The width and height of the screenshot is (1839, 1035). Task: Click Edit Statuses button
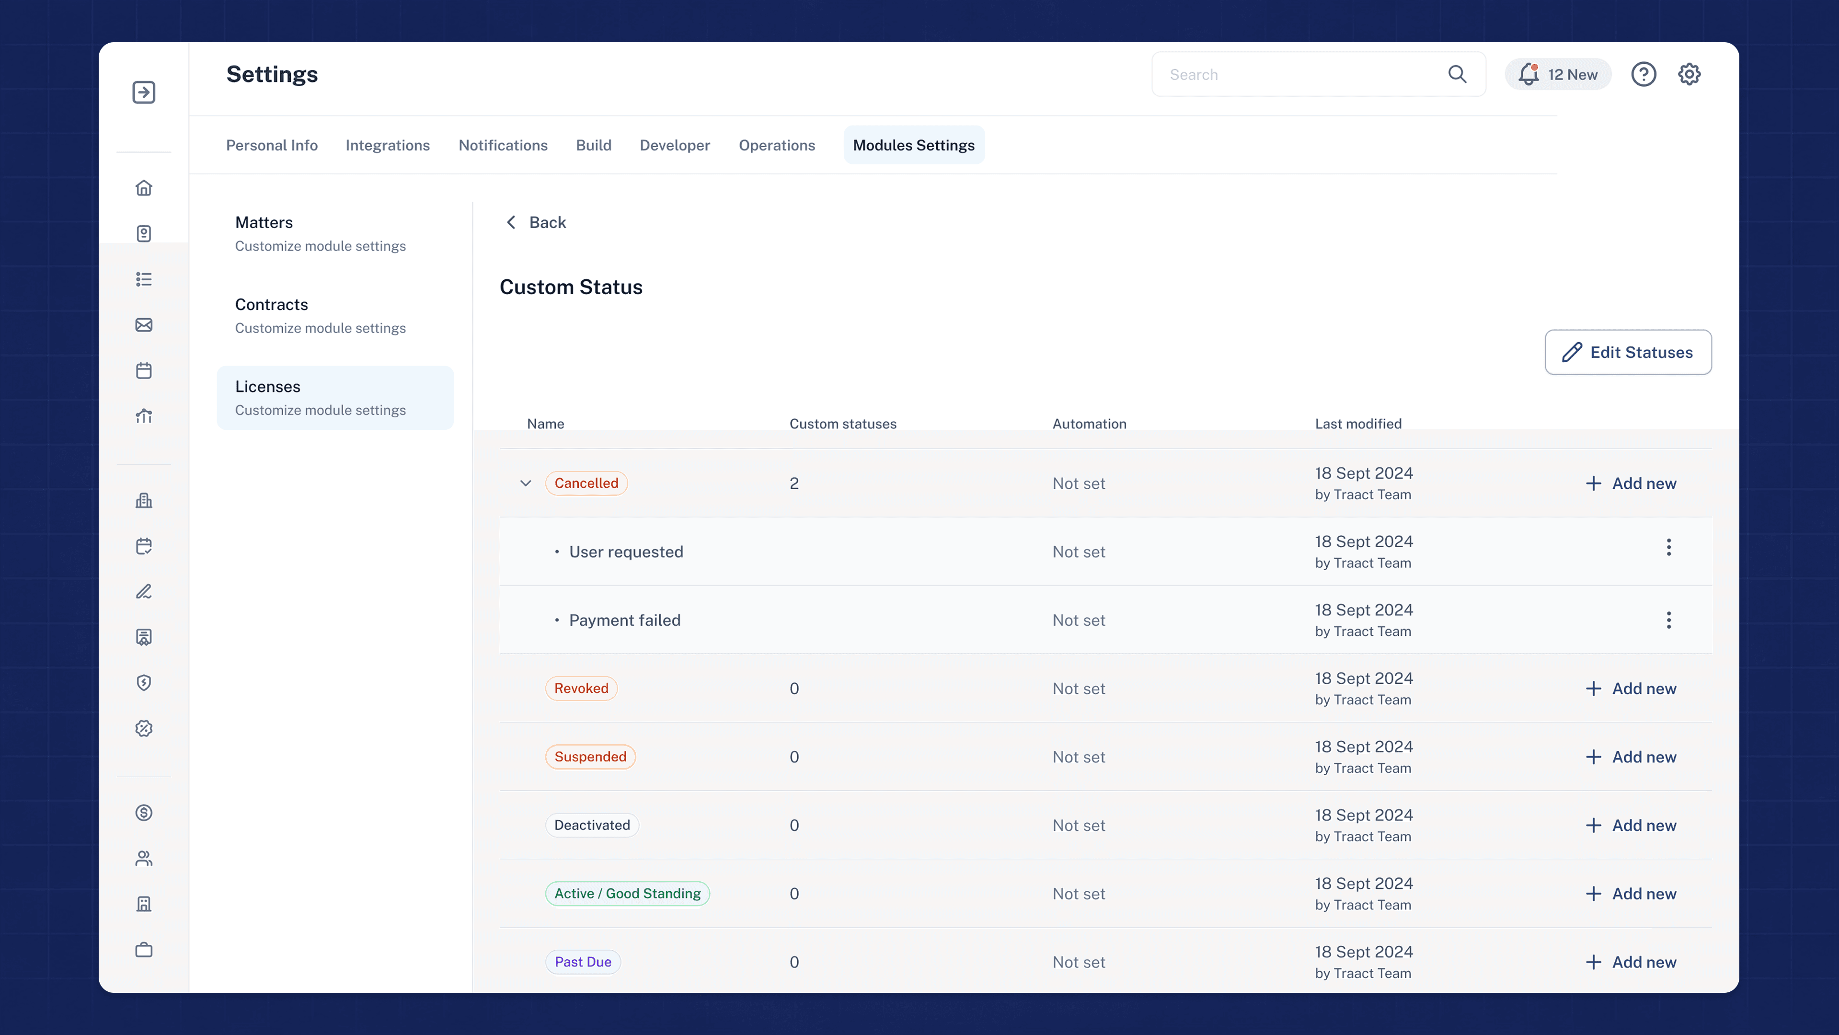point(1628,352)
